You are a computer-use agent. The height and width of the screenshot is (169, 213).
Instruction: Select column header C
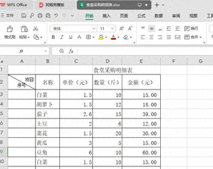(76, 61)
